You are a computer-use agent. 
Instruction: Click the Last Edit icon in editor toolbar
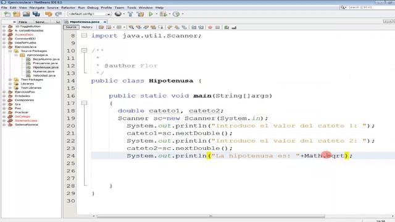click(x=101, y=27)
